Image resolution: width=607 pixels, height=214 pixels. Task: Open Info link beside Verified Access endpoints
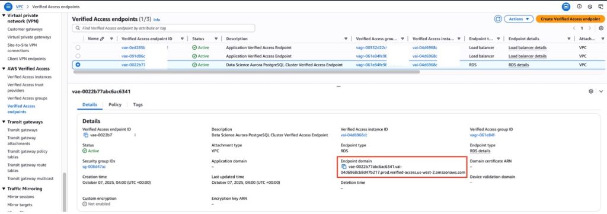(156, 20)
